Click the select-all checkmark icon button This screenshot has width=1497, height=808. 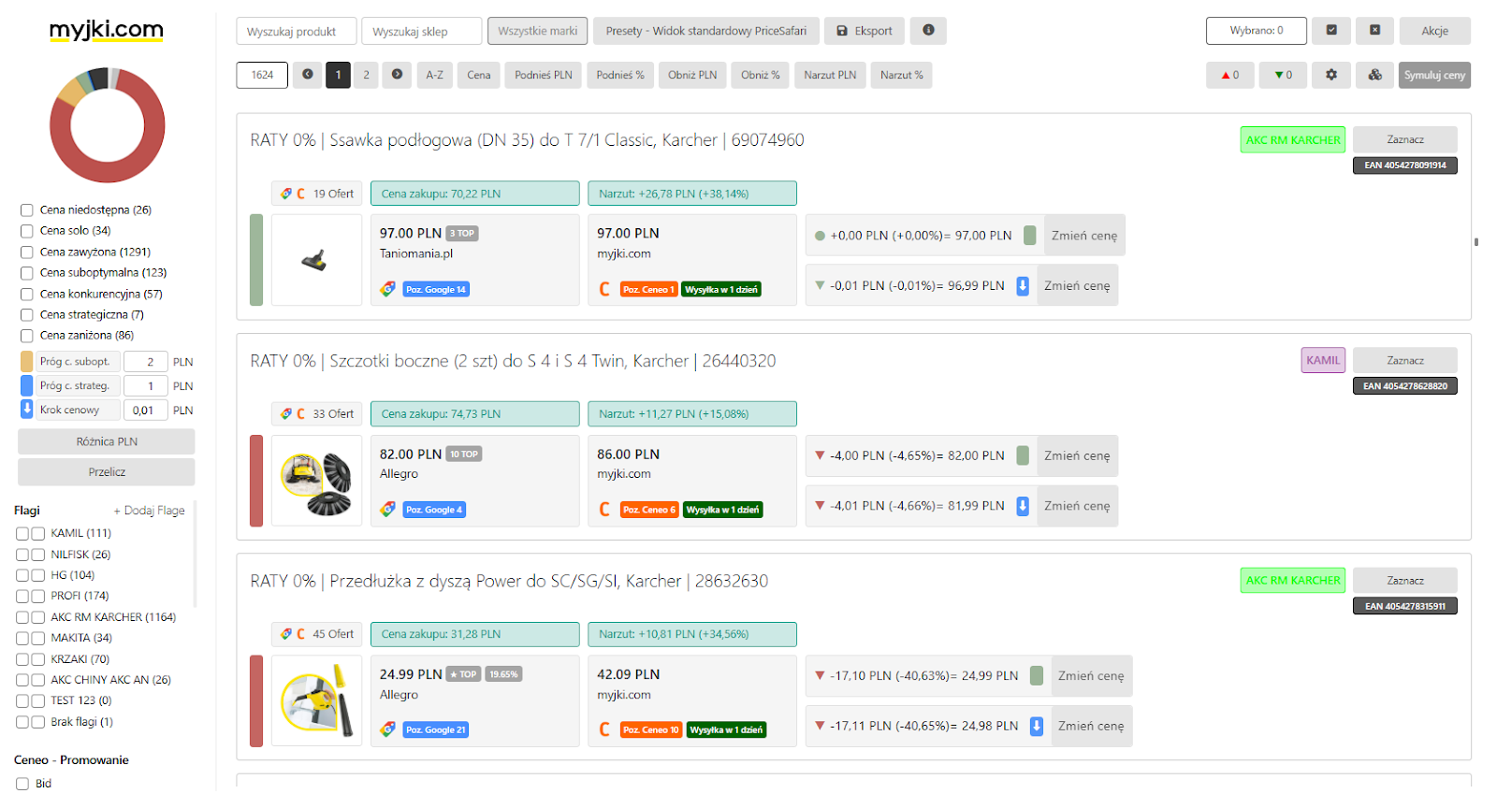1330,31
